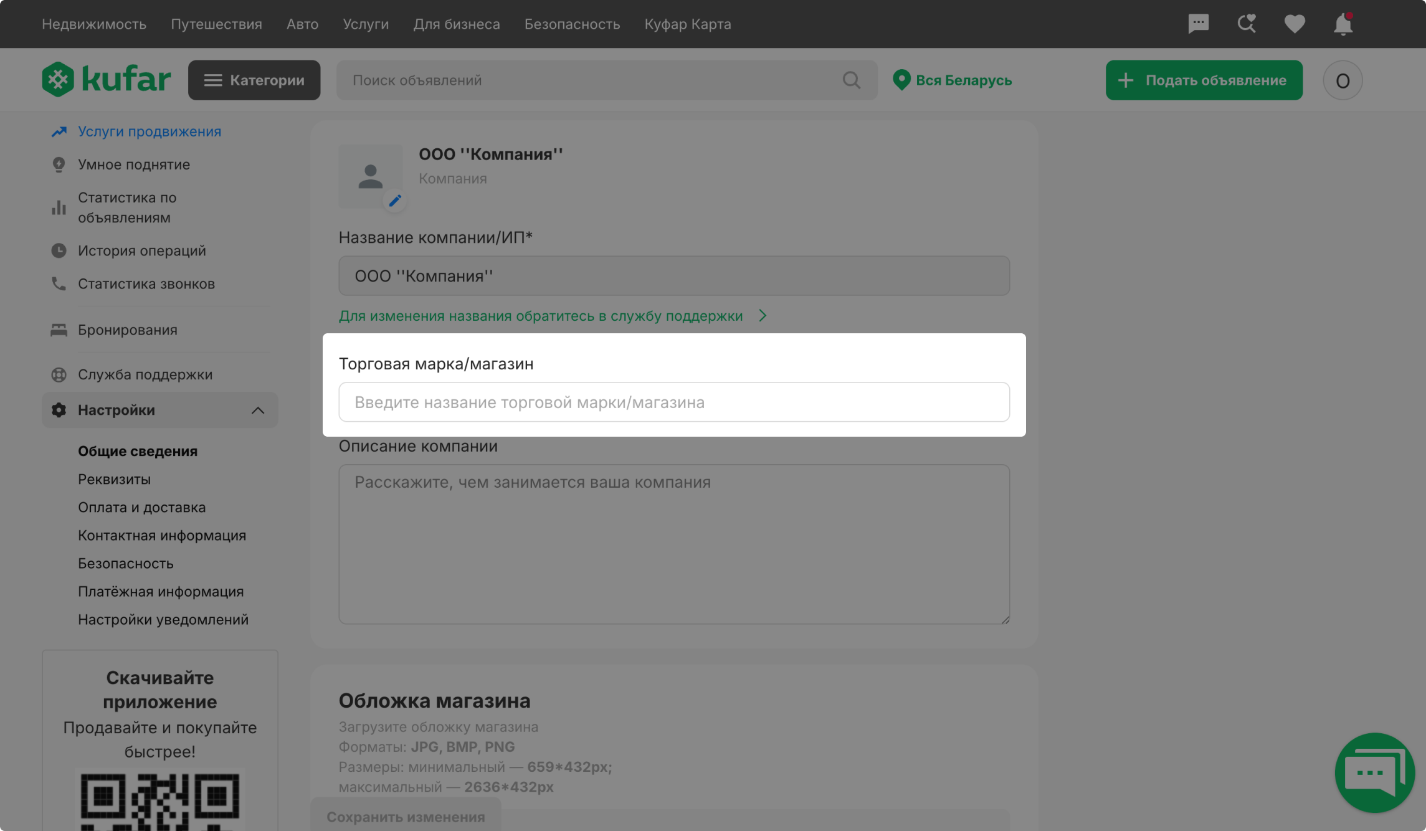The height and width of the screenshot is (831, 1426).
Task: Click the Описание компании text area
Action: [x=673, y=544]
